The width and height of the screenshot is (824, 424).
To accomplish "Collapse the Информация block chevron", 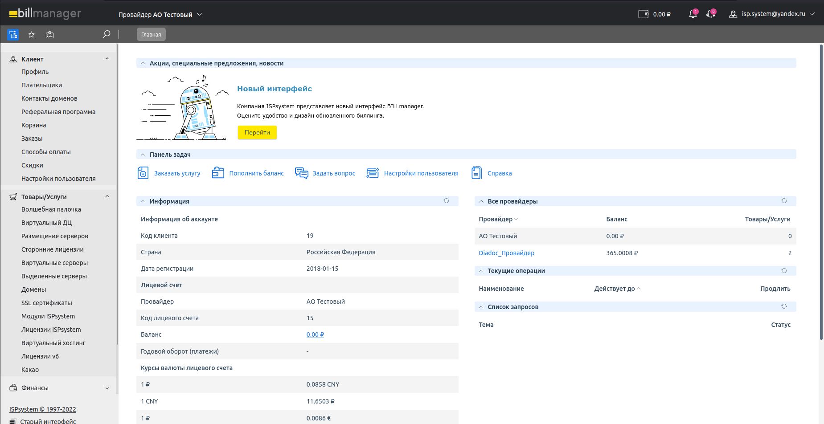I will [143, 202].
